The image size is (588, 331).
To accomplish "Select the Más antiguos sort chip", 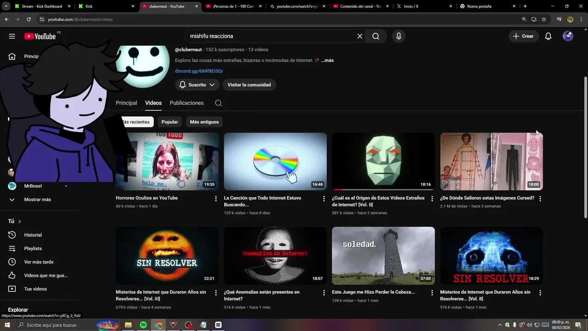I will pos(204,122).
